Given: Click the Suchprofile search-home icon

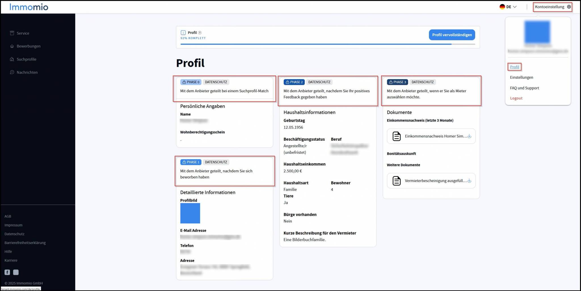Looking at the screenshot, I should click(12, 59).
